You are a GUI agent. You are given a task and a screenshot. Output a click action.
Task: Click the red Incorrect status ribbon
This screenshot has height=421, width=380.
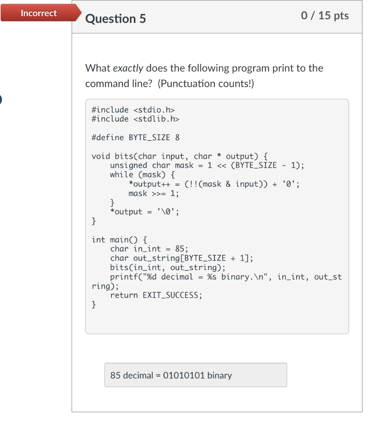[38, 13]
